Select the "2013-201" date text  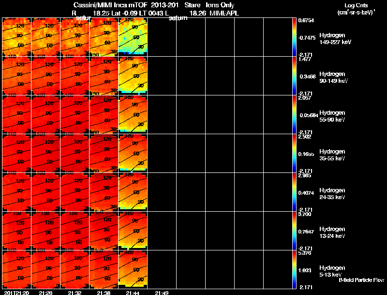(x=164, y=5)
